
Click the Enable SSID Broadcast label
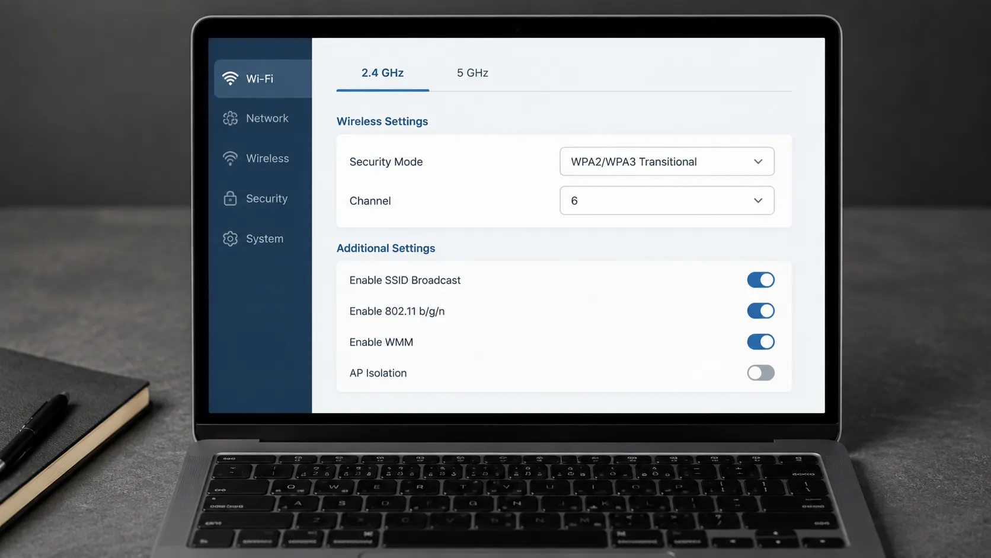coord(405,280)
